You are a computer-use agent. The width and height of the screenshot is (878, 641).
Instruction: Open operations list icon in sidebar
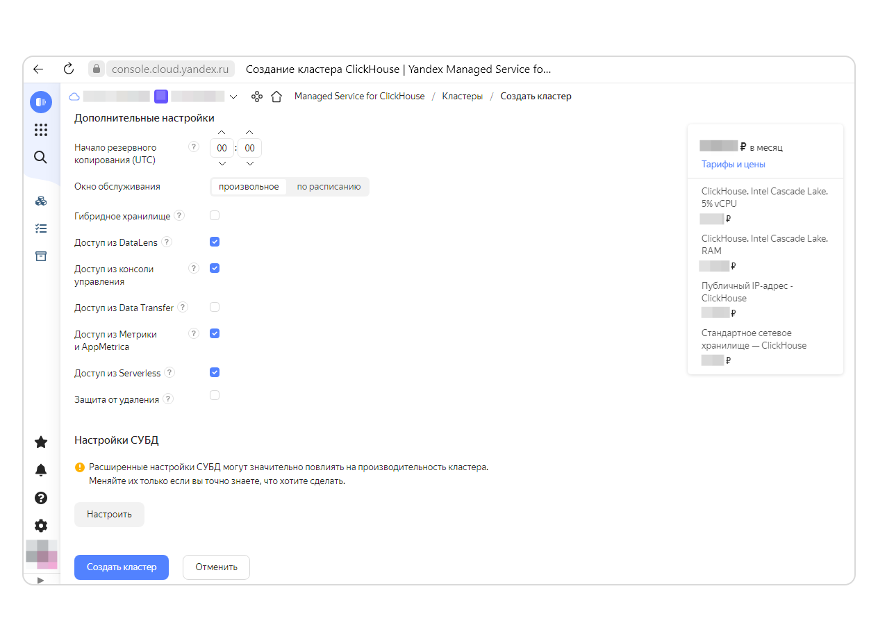point(41,228)
